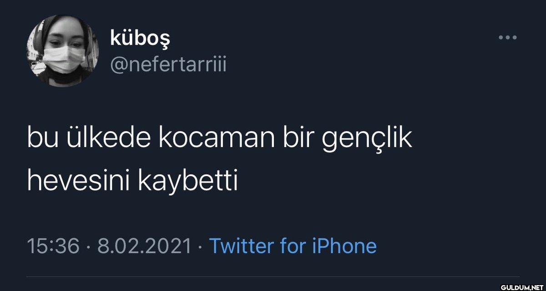Click the divider line below the timestamp
Image resolution: width=546 pixels, height=291 pixels.
(x=273, y=277)
